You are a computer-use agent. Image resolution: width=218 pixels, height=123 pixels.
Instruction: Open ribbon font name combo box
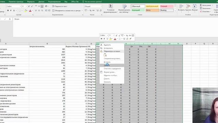pyautogui.click(x=14, y=6)
